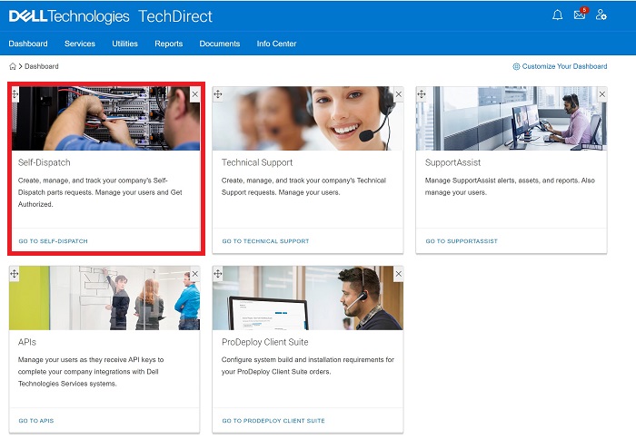Close the ProDeploy Client Suite card
This screenshot has width=636, height=439.
coord(399,274)
